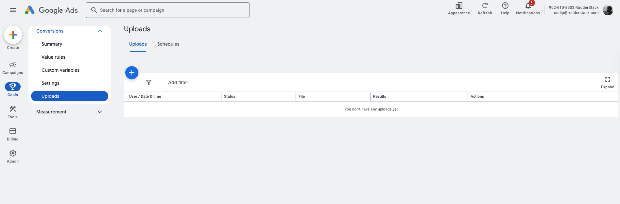Click the blue add upload button
This screenshot has width=620, height=204.
pos(132,73)
